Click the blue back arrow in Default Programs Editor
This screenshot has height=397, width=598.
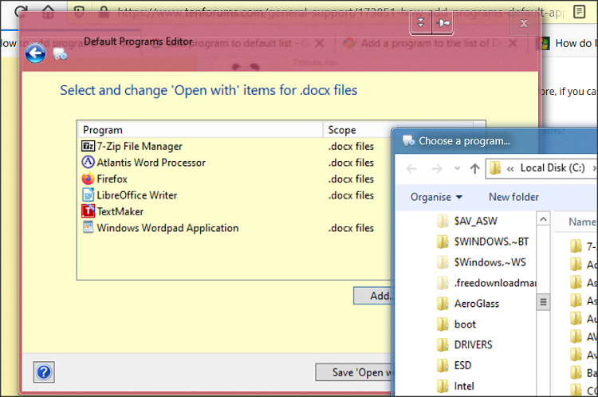tap(35, 53)
